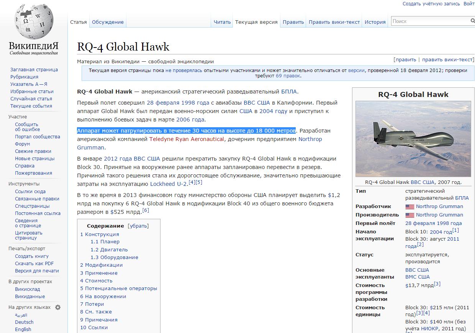Viewport: 475px width, 333px height.
Task: Switch to Deutsch language version
Action: tap(24, 322)
